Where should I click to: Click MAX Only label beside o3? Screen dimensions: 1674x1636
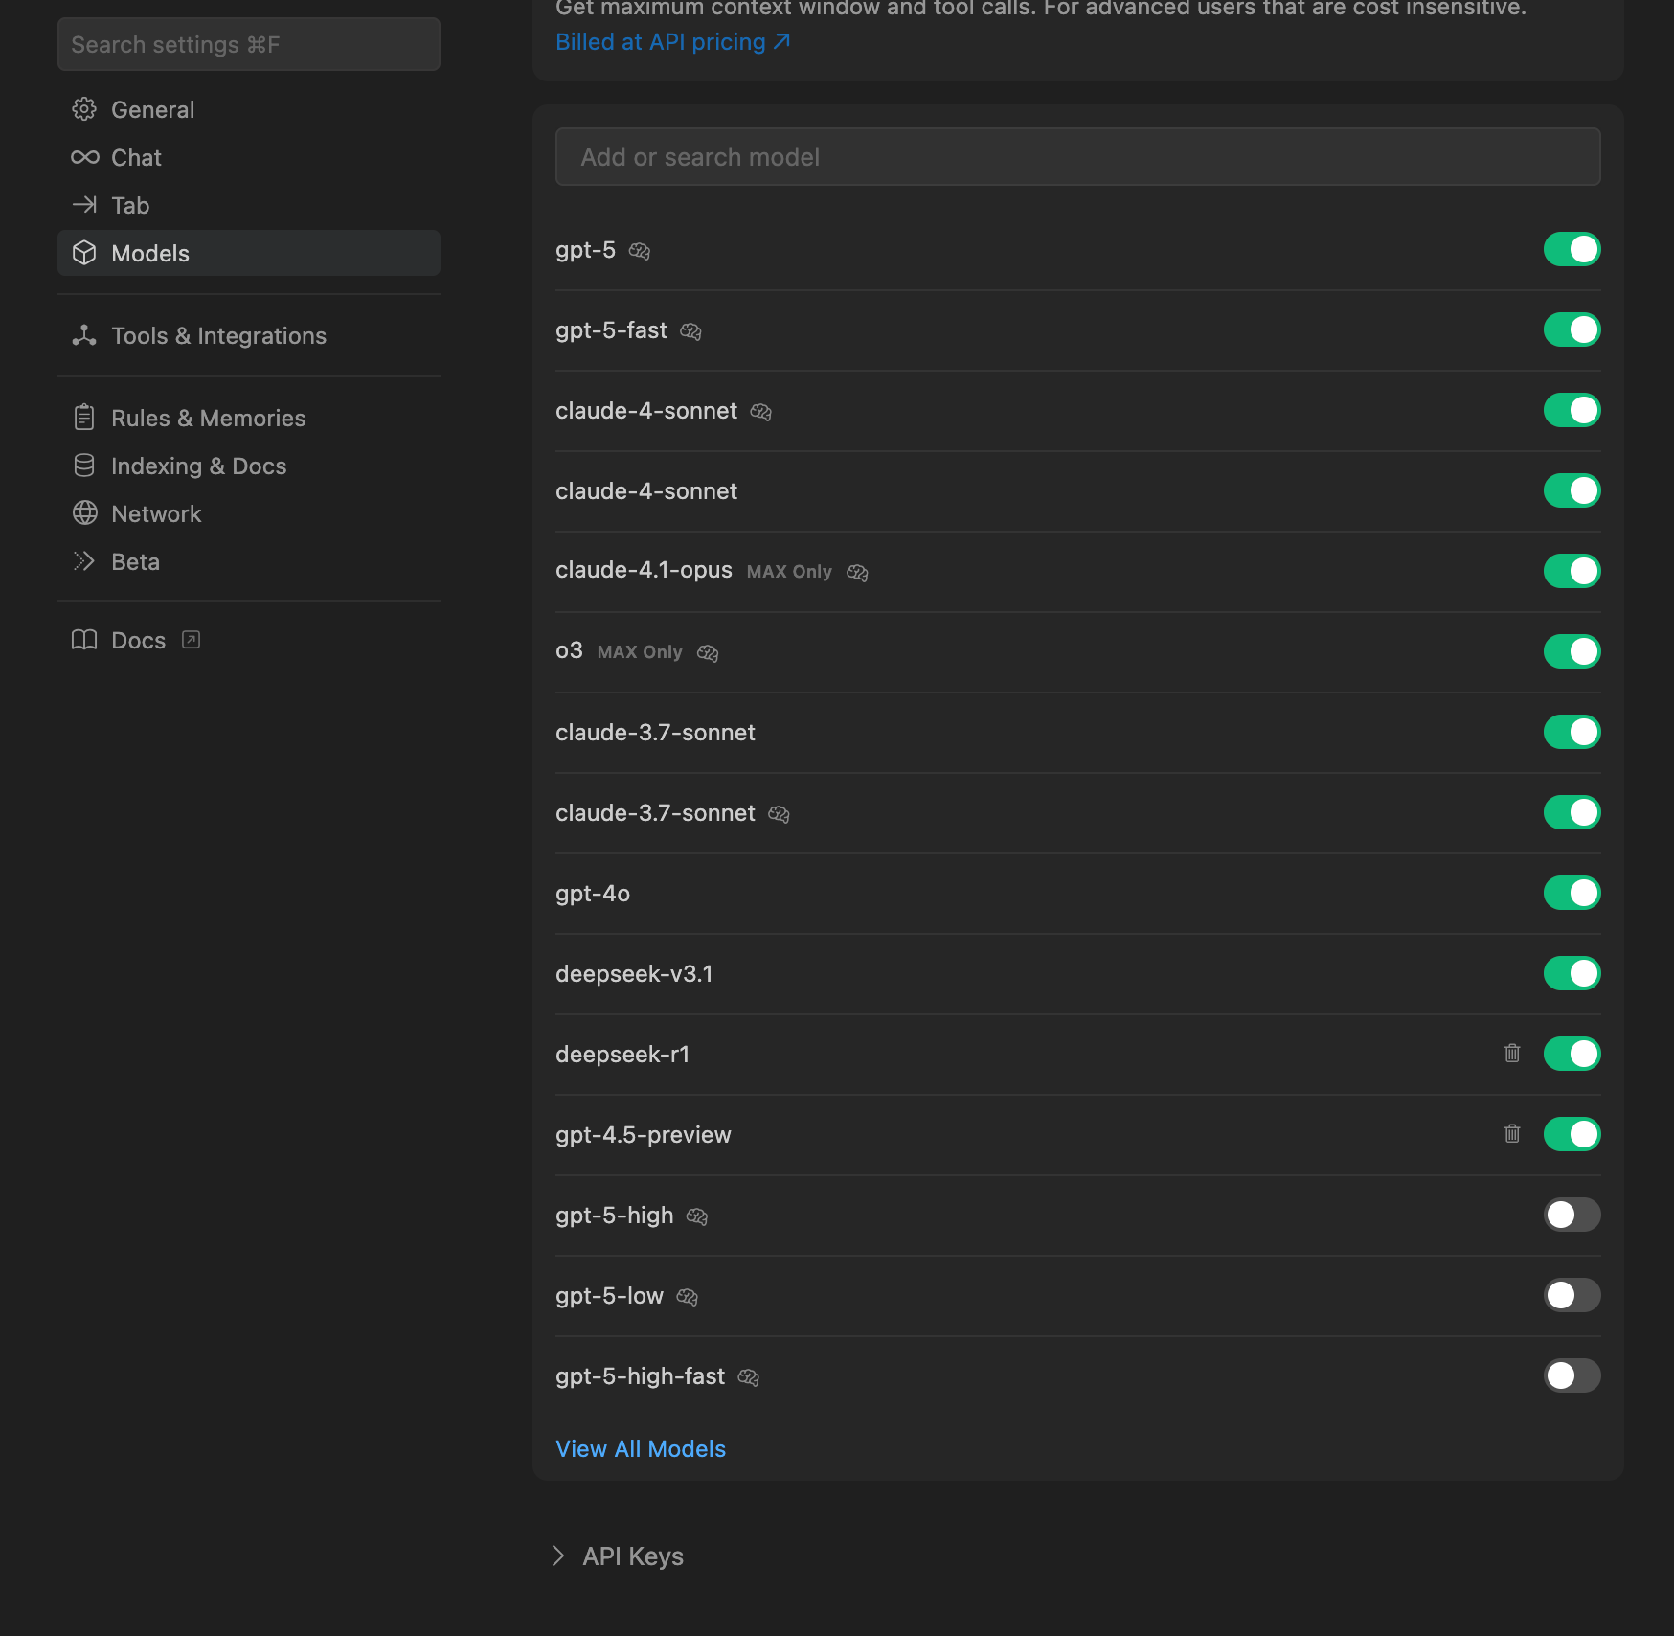click(640, 652)
